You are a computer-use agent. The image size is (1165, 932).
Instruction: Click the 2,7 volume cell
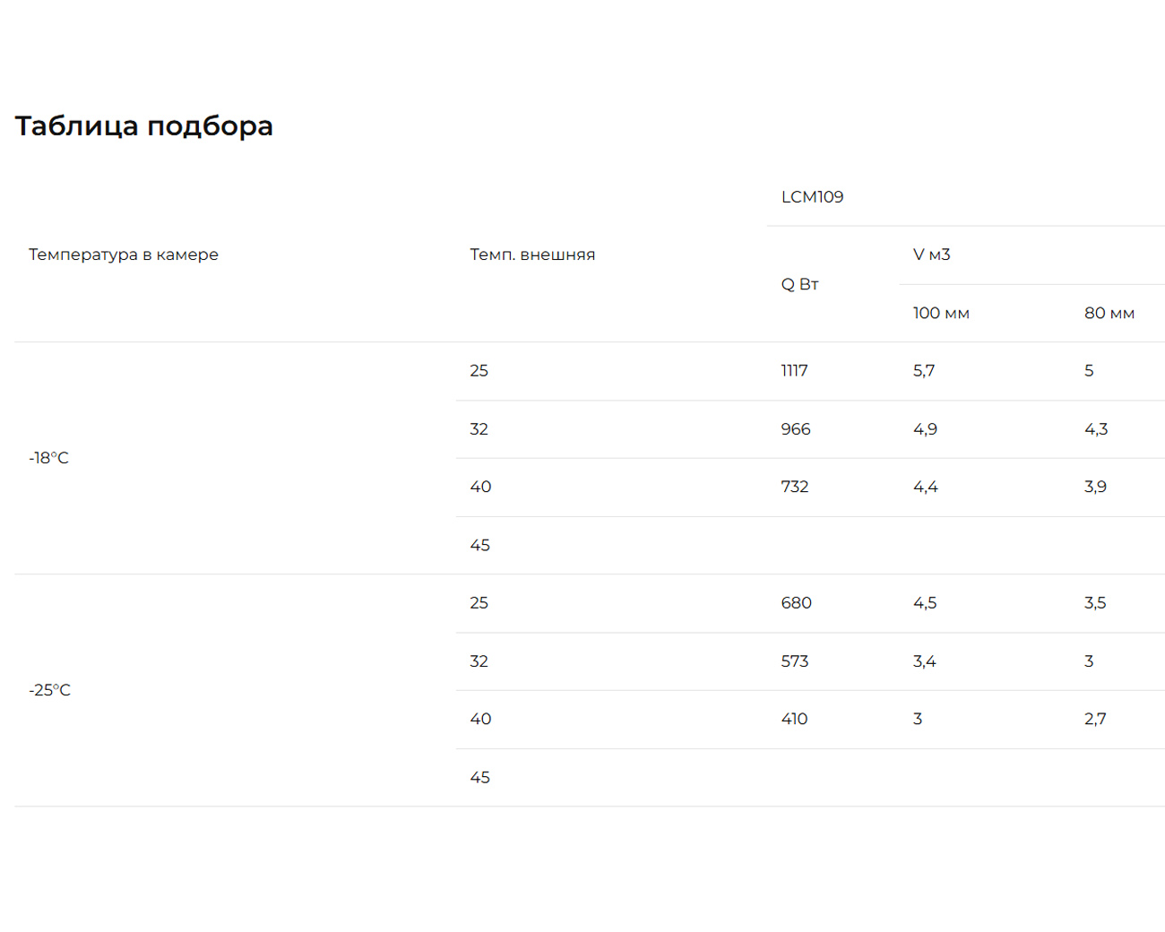pyautogui.click(x=1095, y=719)
